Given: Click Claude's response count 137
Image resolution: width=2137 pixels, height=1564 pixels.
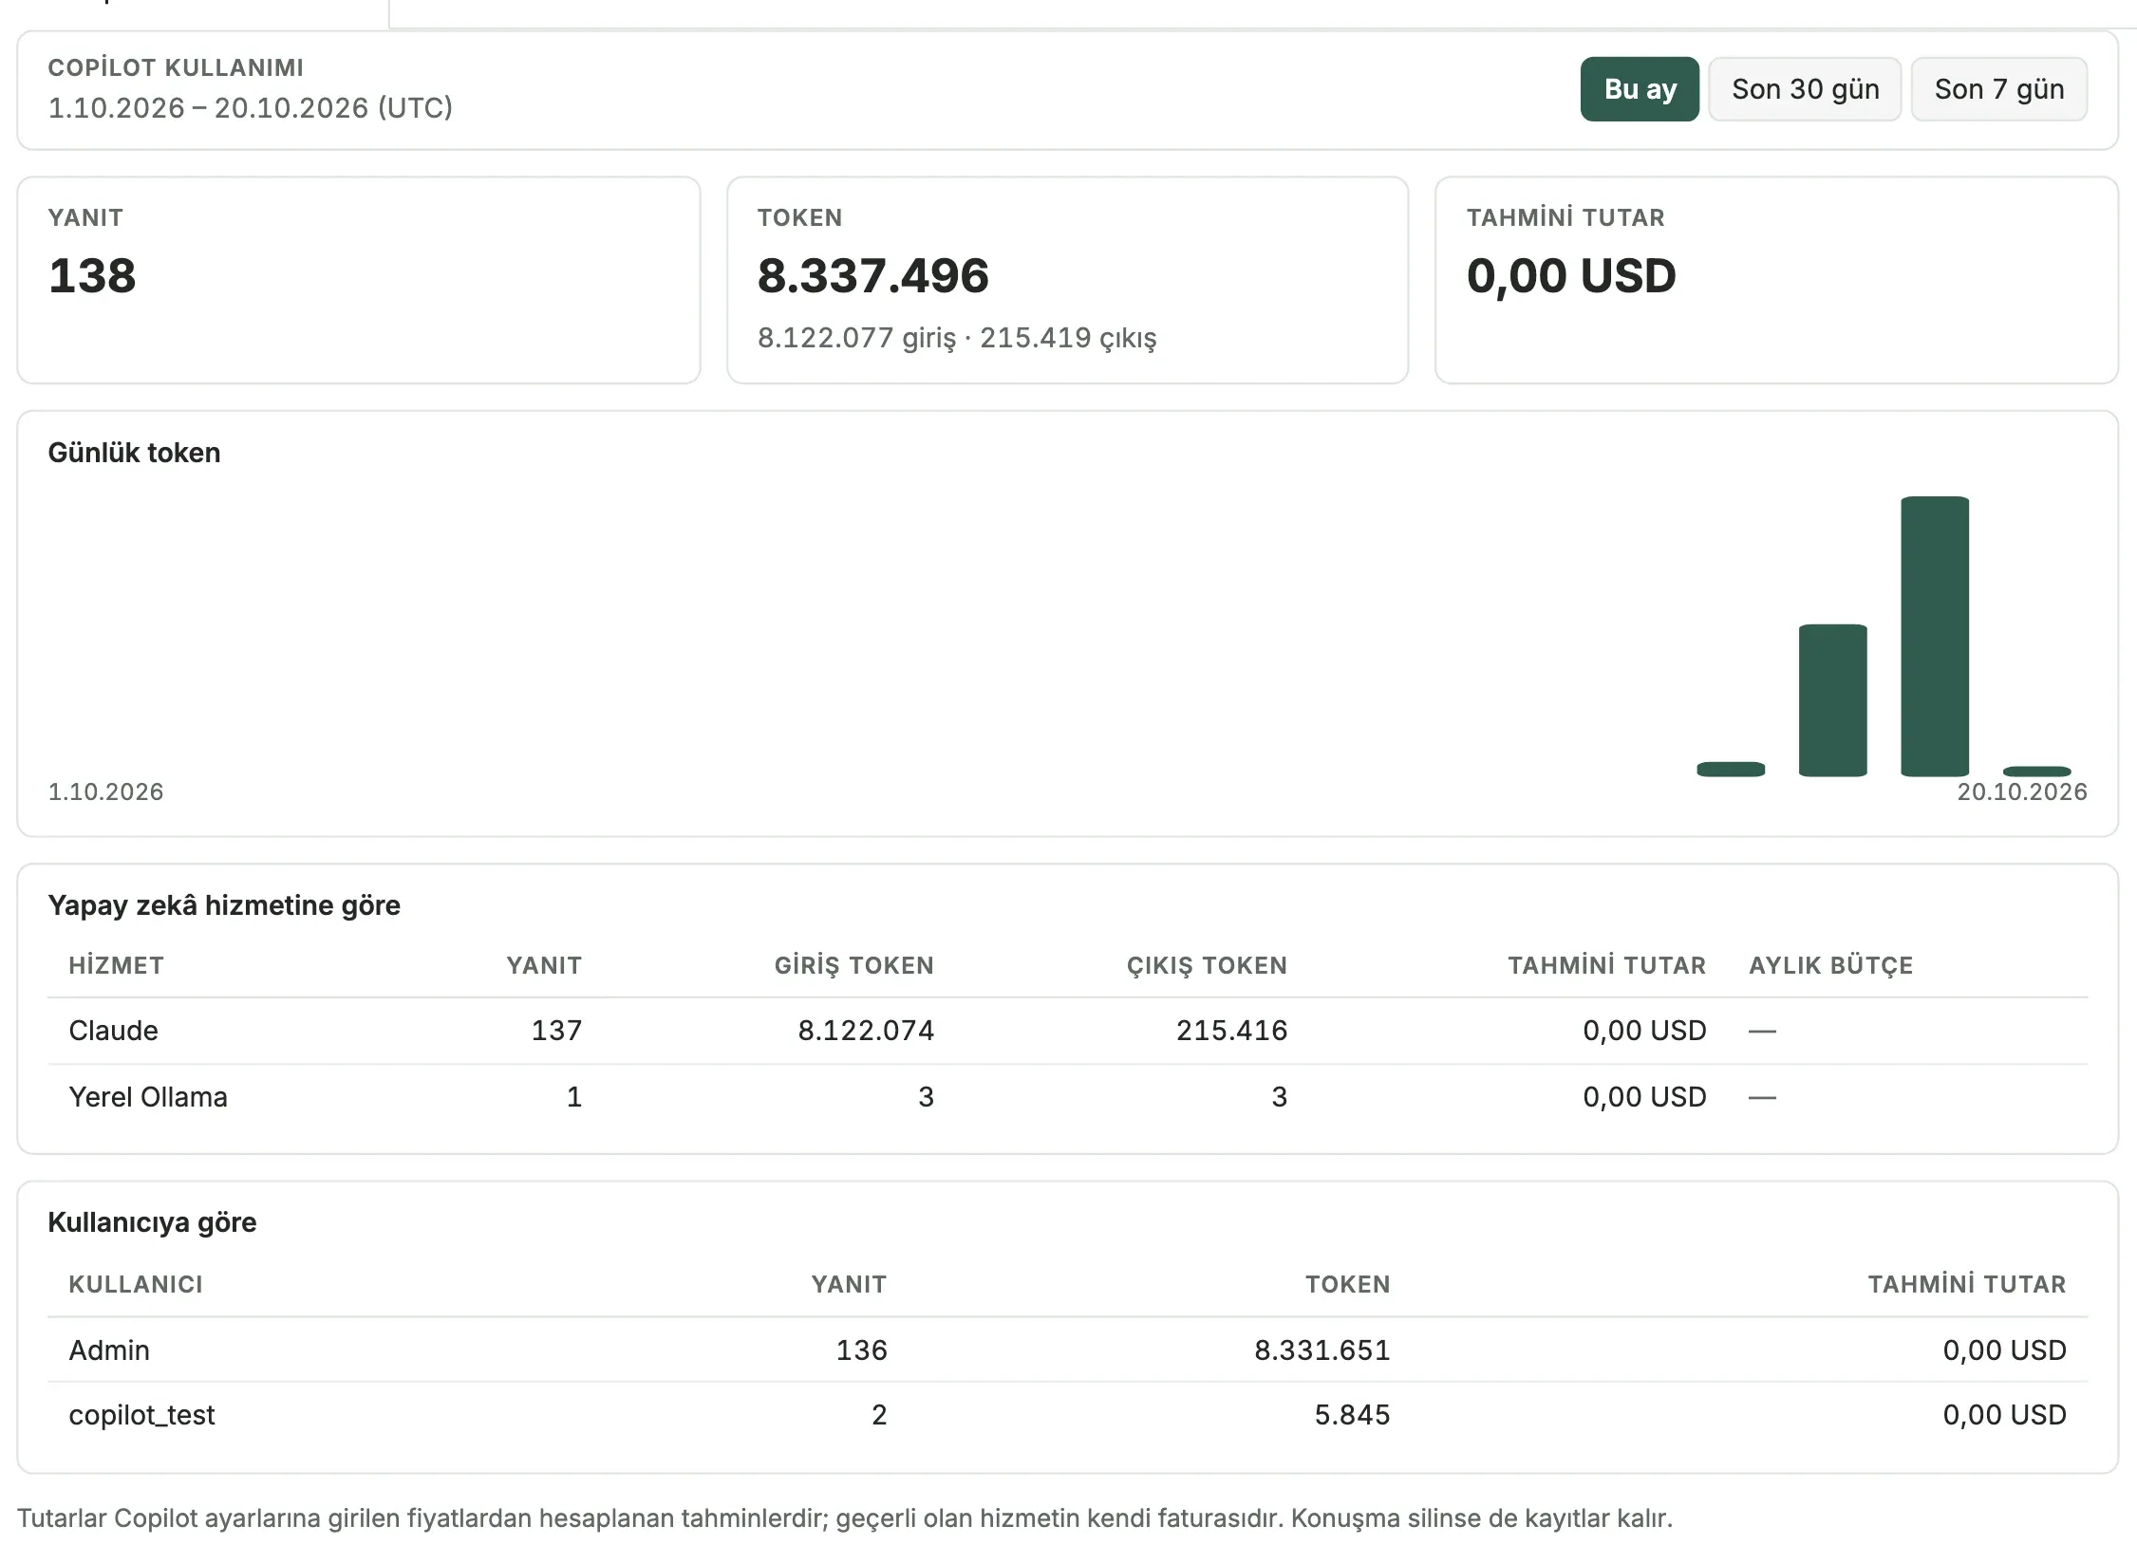Looking at the screenshot, I should click(x=556, y=1031).
